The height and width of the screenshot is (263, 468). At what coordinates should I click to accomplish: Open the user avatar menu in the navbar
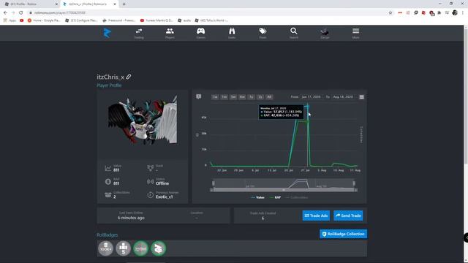[325, 33]
